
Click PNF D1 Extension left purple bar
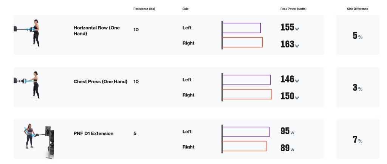[246, 132]
